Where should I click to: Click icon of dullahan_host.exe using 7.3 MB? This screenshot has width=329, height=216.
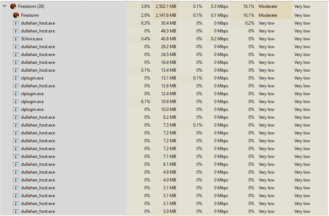pyautogui.click(x=16, y=125)
